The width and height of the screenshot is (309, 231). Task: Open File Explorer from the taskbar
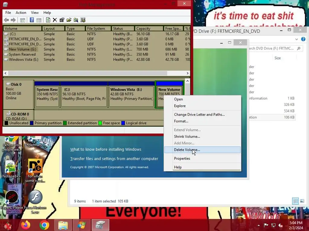(63, 225)
